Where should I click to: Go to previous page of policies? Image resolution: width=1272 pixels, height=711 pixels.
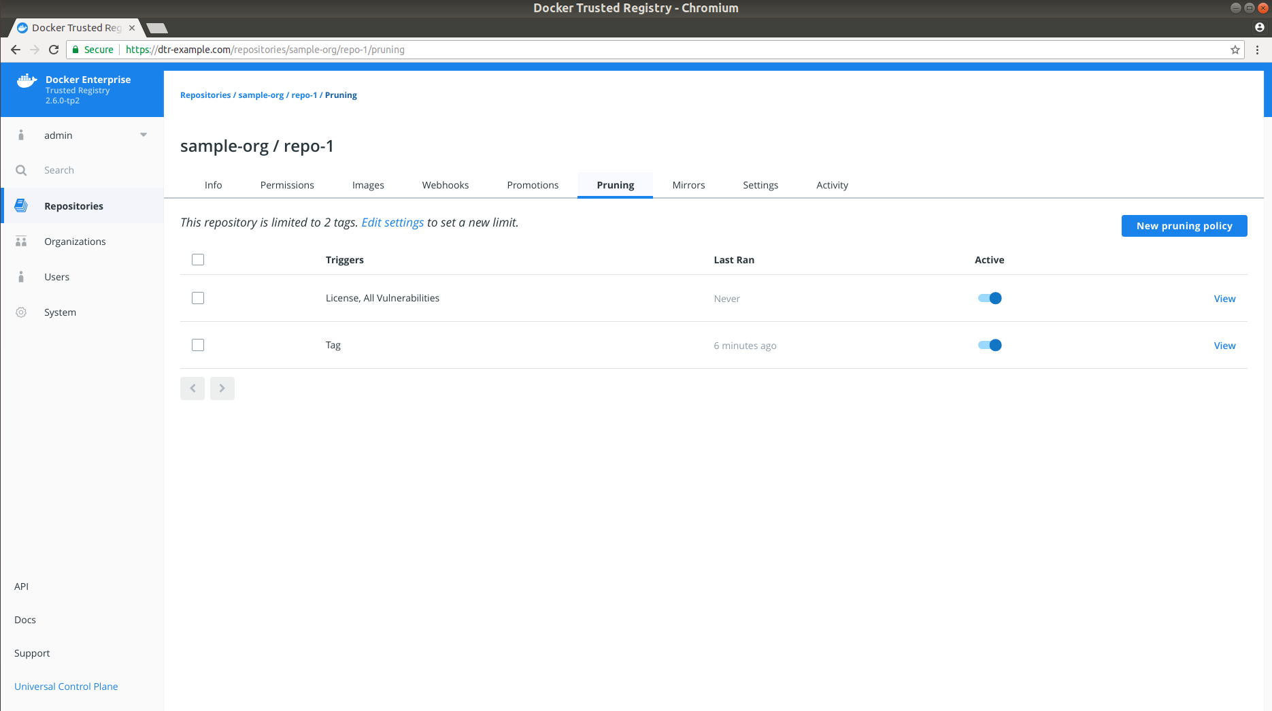(x=193, y=388)
